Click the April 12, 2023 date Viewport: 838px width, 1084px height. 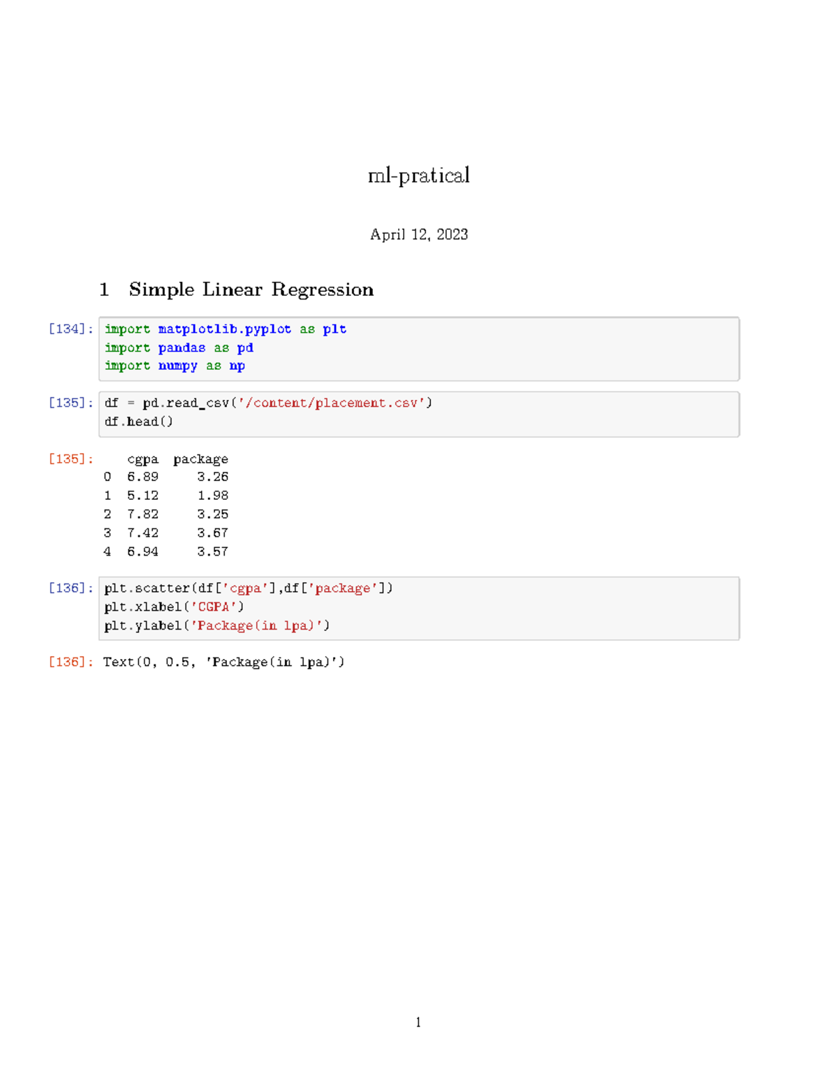click(419, 234)
